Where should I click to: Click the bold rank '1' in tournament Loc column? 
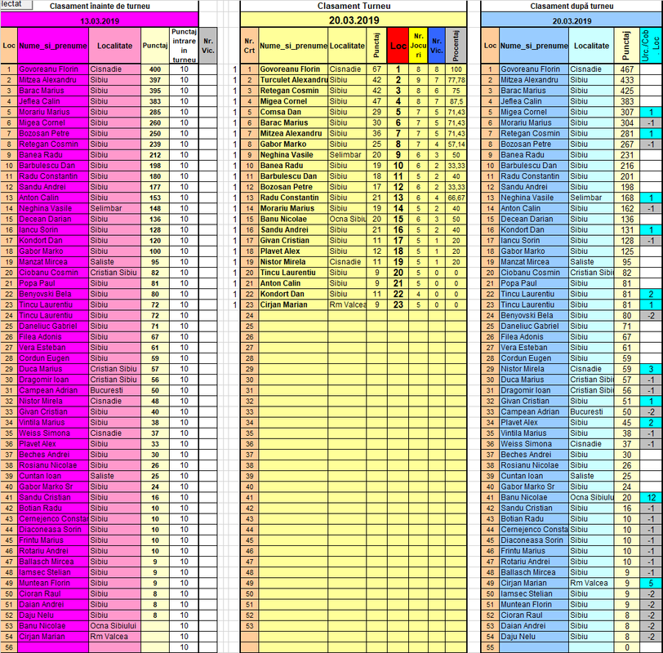398,69
